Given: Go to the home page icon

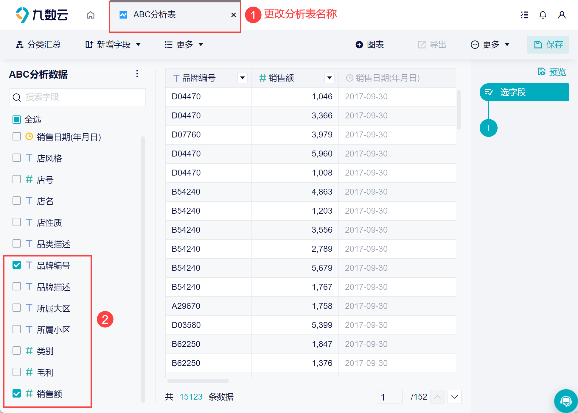Looking at the screenshot, I should pyautogui.click(x=91, y=15).
